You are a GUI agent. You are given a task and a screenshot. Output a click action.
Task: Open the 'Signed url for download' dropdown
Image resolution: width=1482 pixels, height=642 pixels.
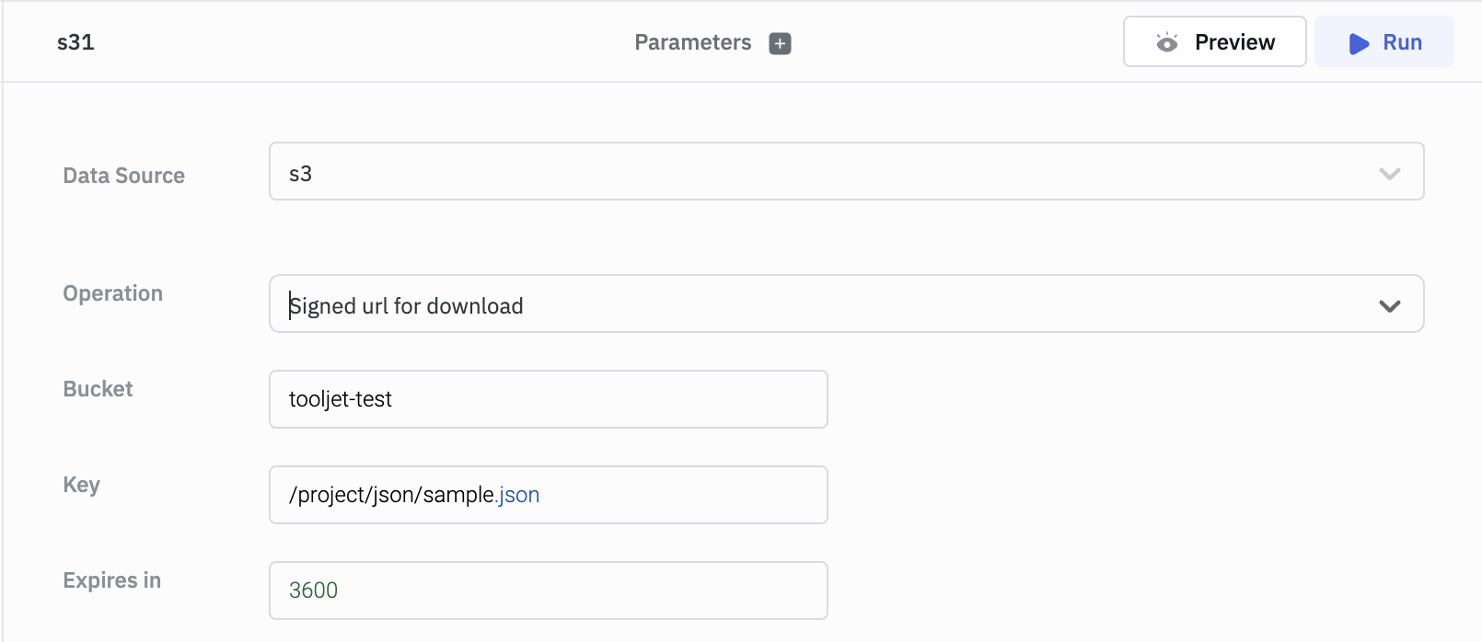[828, 304]
